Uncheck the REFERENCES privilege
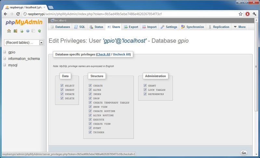Viewport: 260px width, 158px height. click(x=145, y=94)
